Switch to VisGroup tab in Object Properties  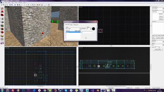[x=76, y=25]
